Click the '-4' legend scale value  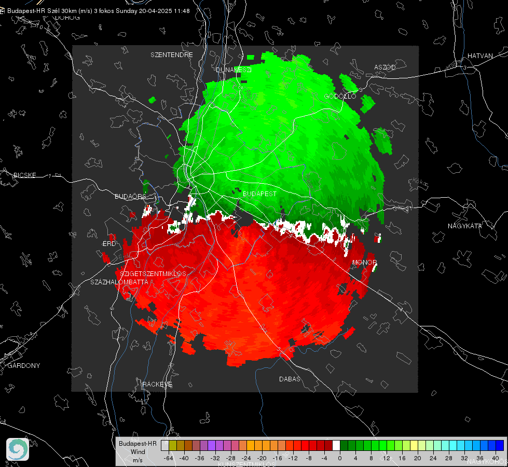(324, 458)
